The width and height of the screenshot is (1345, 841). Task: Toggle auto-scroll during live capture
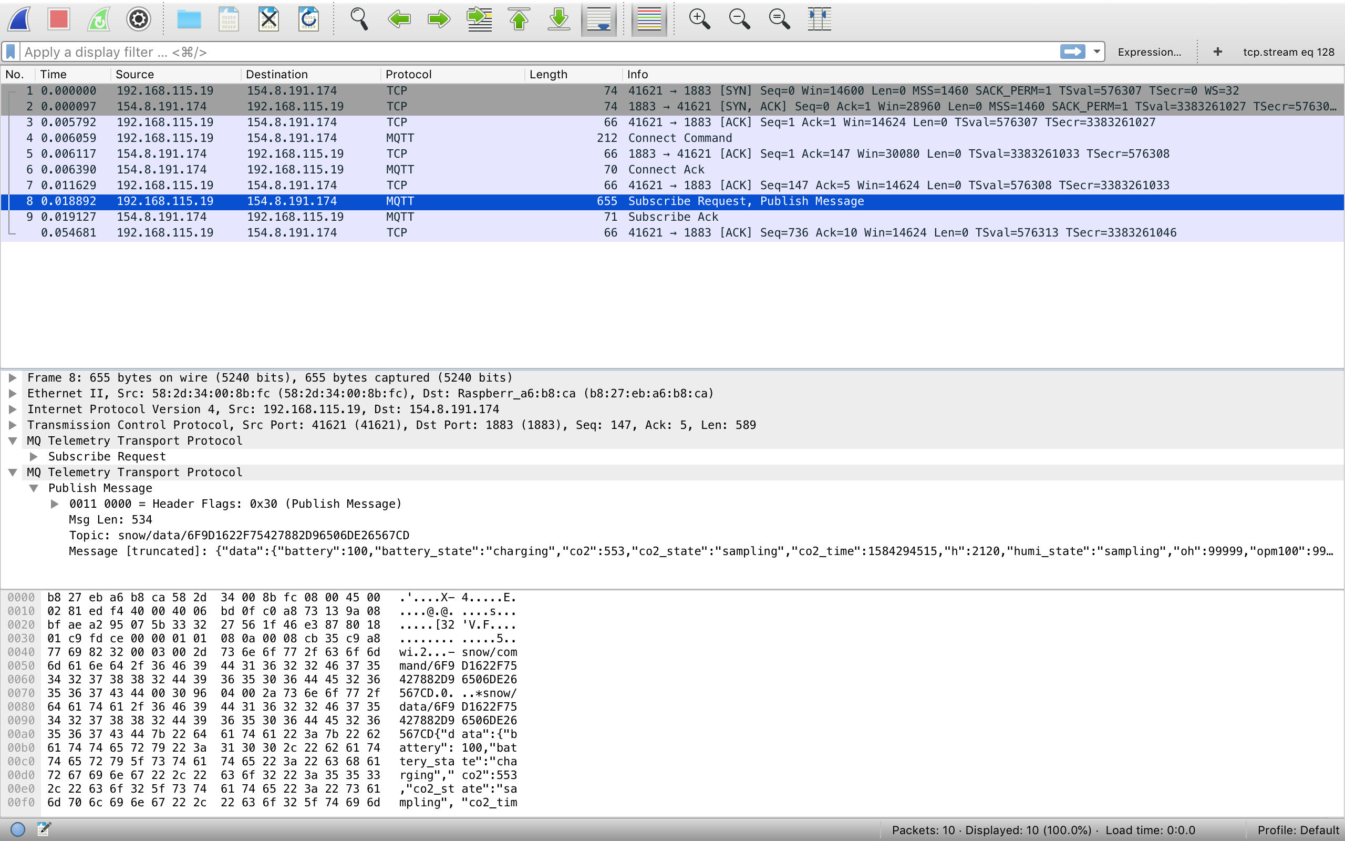598,19
